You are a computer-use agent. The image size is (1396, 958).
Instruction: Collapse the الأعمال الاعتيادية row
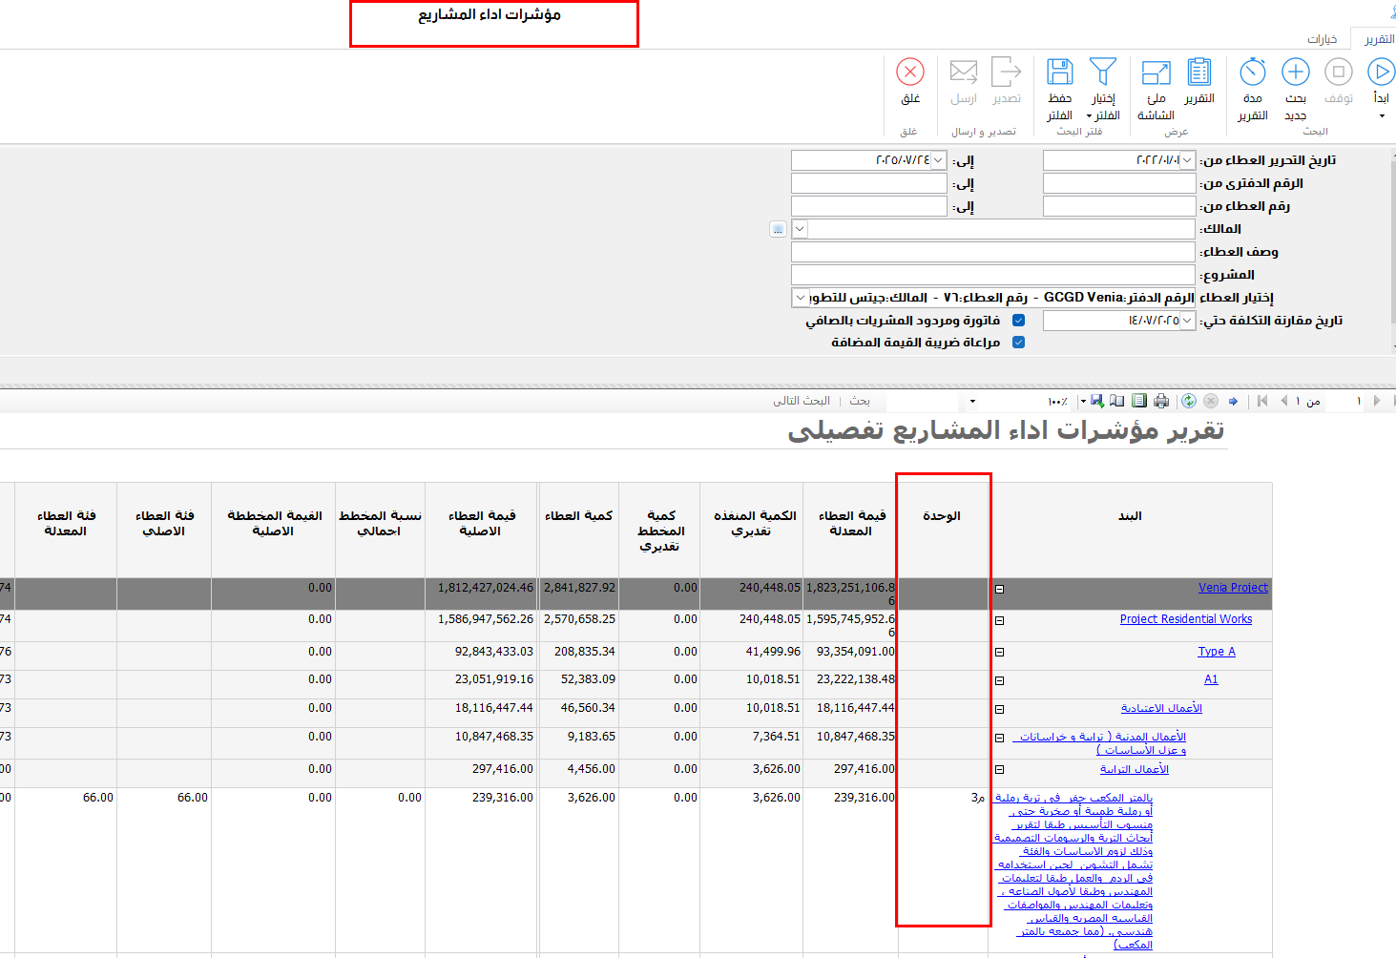1000,710
